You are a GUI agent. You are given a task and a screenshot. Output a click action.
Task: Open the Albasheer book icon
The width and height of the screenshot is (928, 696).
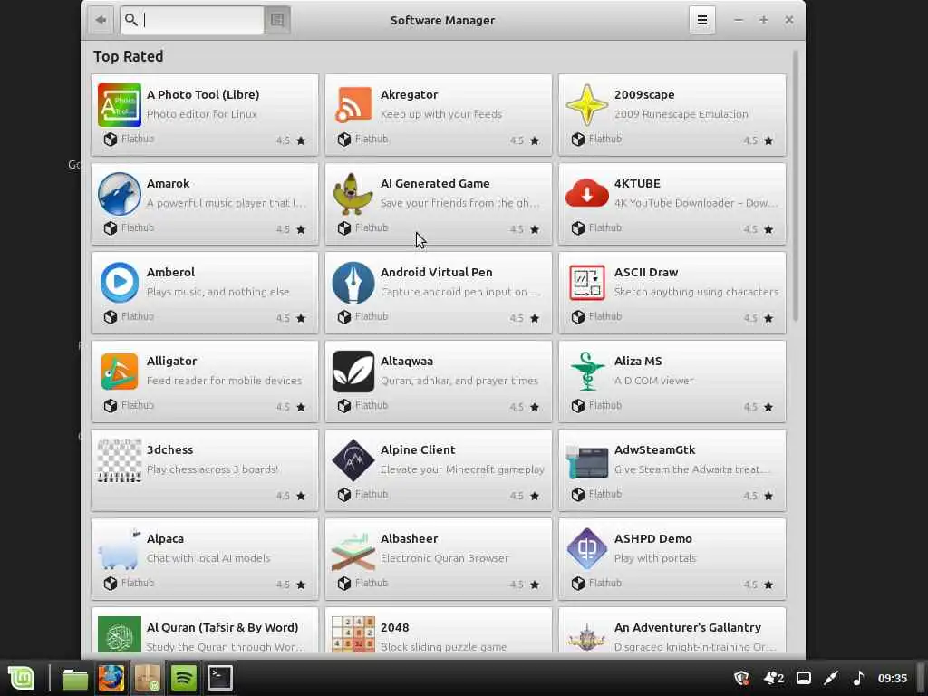click(353, 550)
